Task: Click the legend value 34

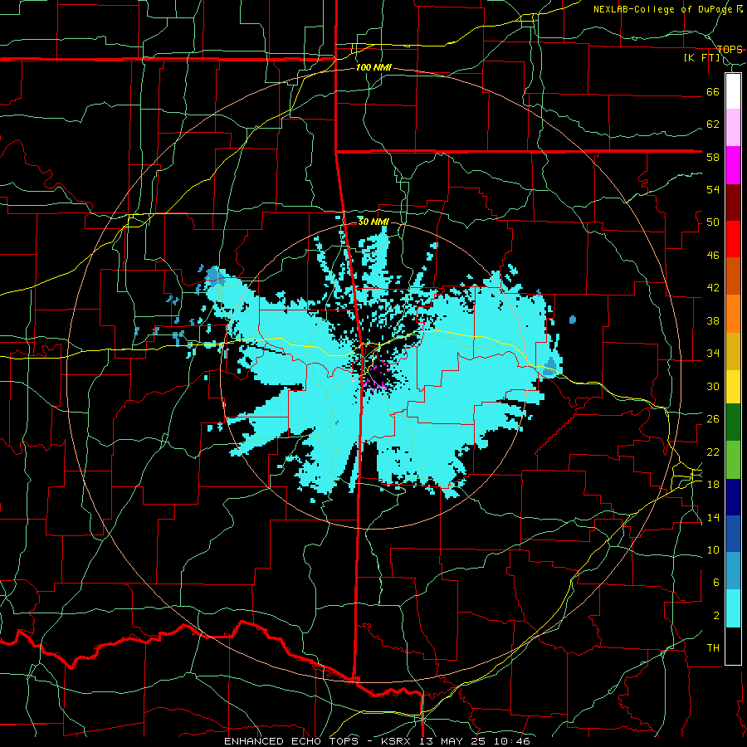Action: 713,353
